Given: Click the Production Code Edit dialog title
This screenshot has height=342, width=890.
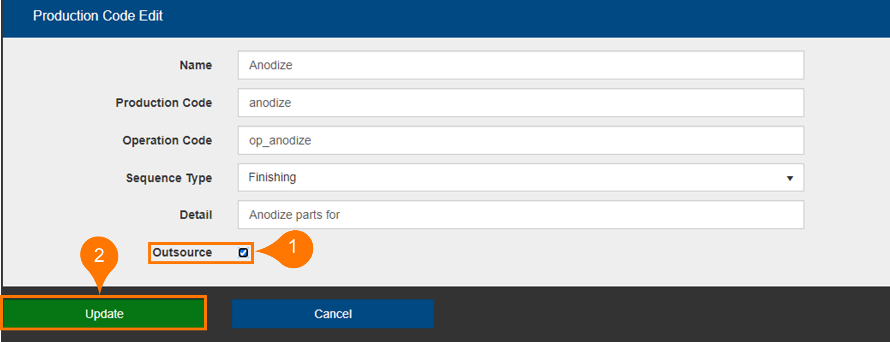Looking at the screenshot, I should click(x=98, y=16).
